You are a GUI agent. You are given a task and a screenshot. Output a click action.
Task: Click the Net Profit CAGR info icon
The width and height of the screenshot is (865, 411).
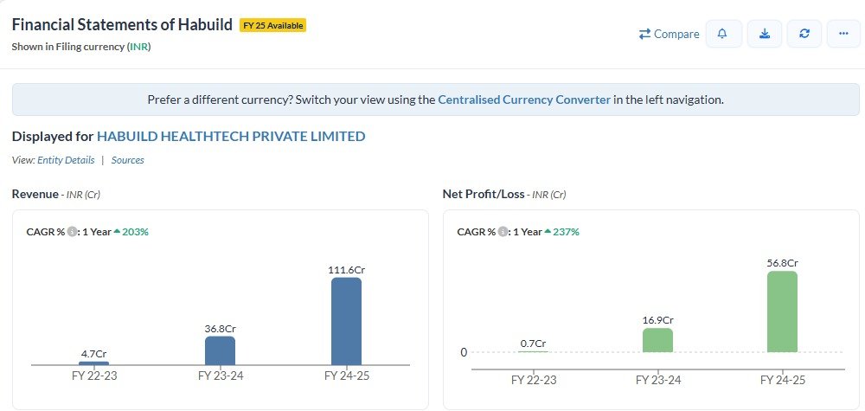pyautogui.click(x=502, y=232)
